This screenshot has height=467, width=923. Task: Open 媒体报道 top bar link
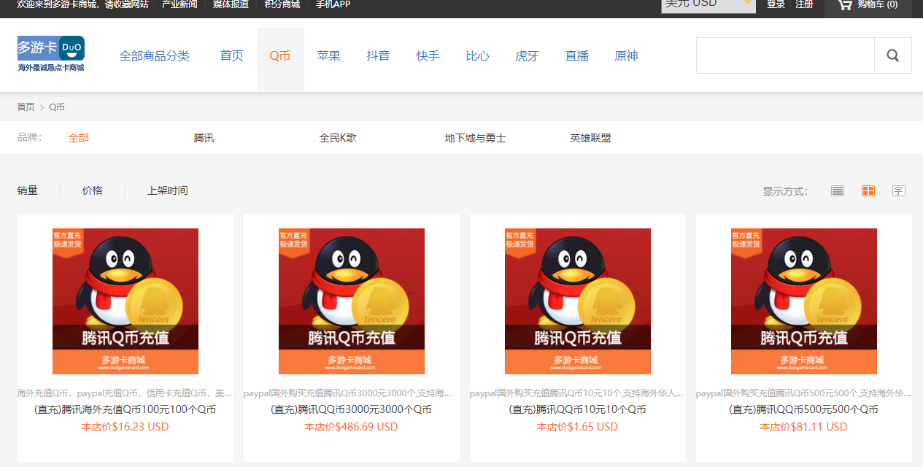point(231,4)
